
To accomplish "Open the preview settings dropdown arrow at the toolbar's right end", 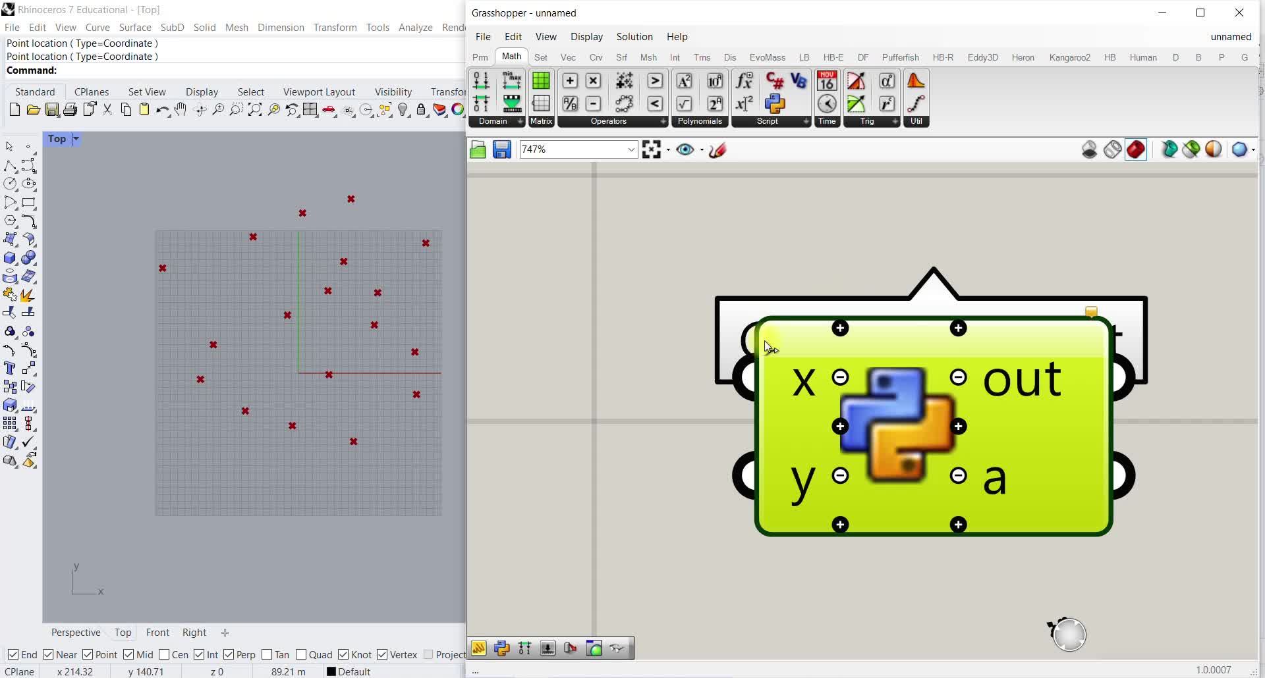I will (1253, 150).
